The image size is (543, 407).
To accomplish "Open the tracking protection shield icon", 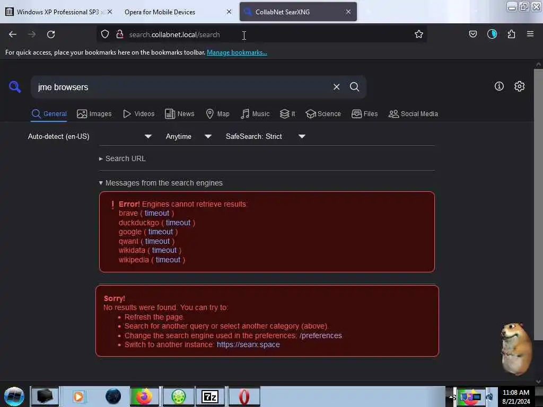I will coord(105,34).
